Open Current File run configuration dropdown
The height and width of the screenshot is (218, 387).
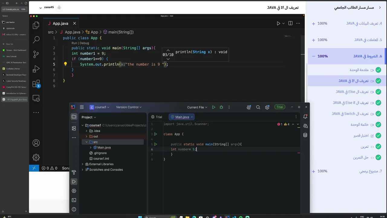pos(197,107)
